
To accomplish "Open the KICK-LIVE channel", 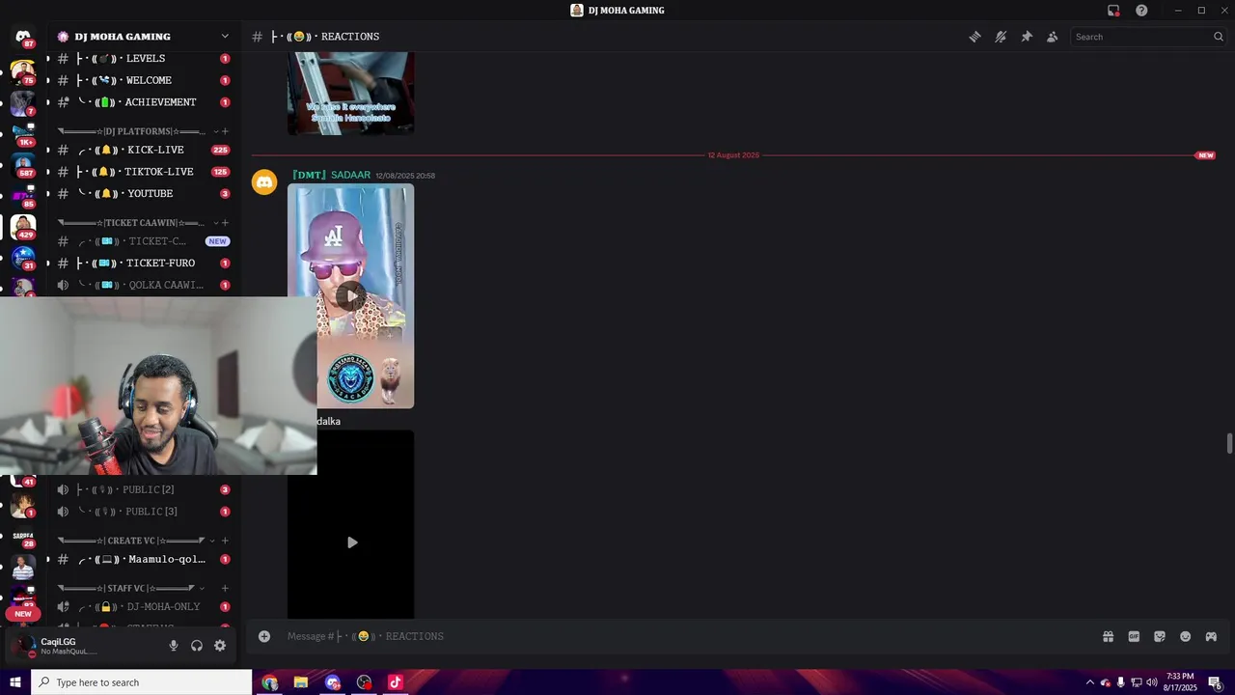I will tap(143, 150).
